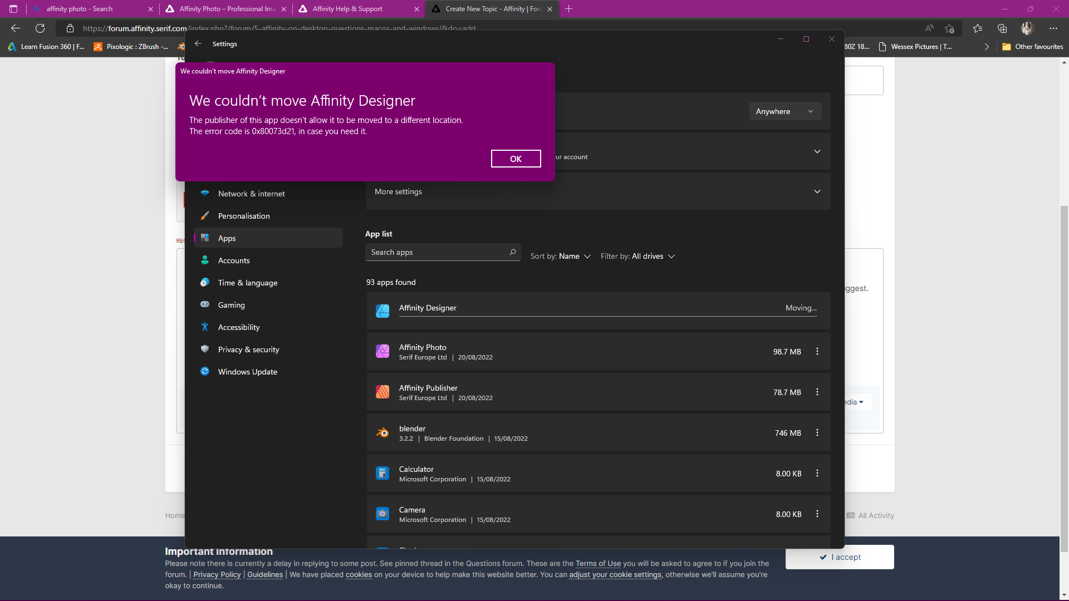The width and height of the screenshot is (1069, 601).
Task: Open Wessex Pictures bookmark
Action: (915, 47)
